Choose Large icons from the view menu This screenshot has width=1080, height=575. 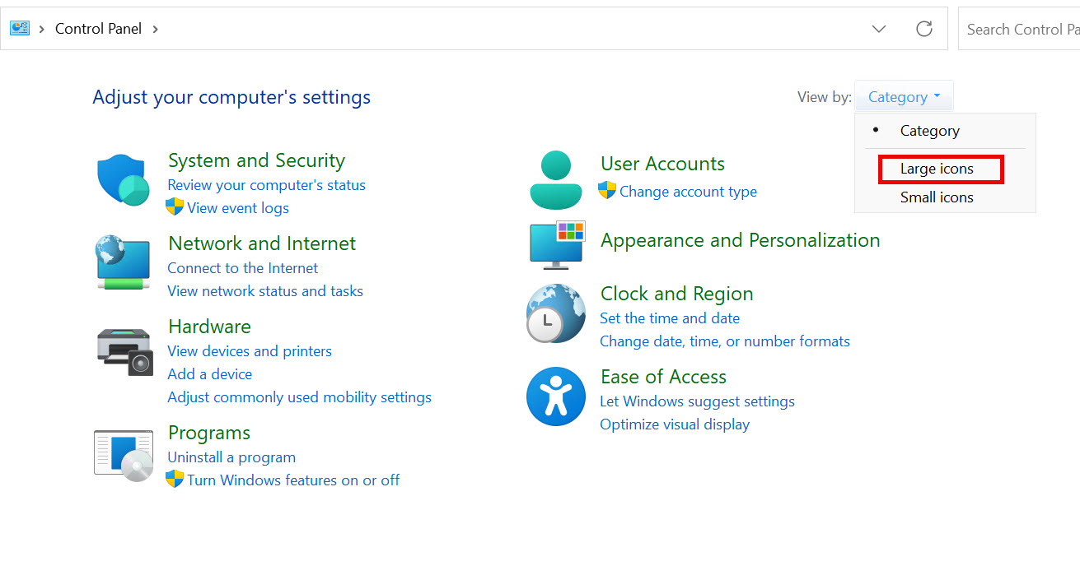click(x=940, y=169)
